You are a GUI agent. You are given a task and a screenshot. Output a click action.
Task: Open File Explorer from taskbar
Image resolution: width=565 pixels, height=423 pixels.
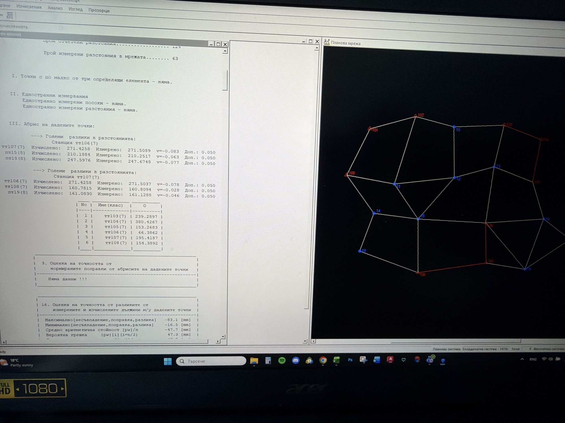point(254,361)
